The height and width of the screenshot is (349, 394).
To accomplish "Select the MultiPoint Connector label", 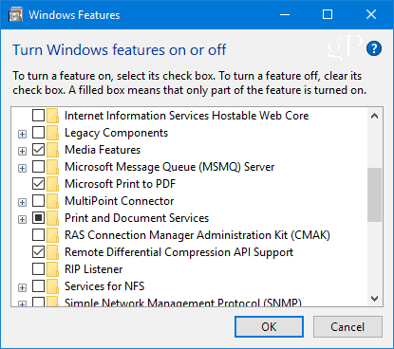I will [x=120, y=201].
